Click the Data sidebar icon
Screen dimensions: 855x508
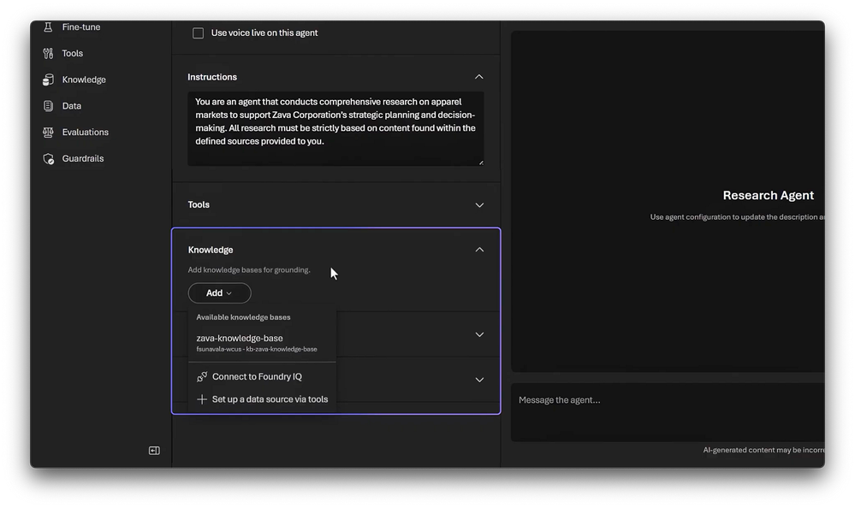tap(48, 106)
